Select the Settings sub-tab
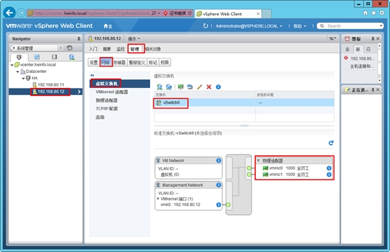Image resolution: width=390 pixels, height=252 pixels. [x=94, y=62]
